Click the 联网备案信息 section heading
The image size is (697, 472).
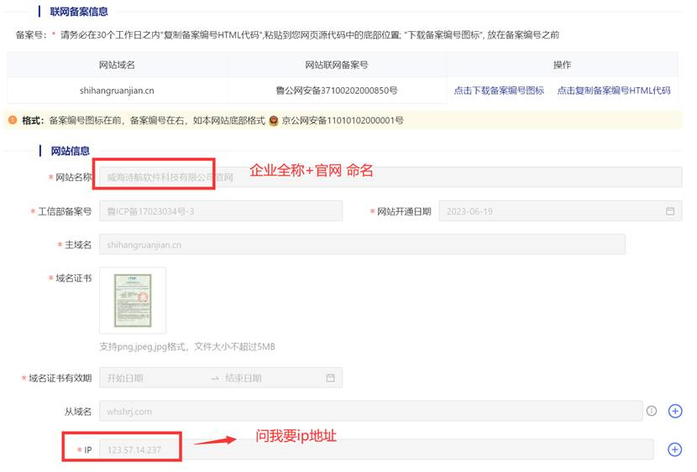[79, 12]
